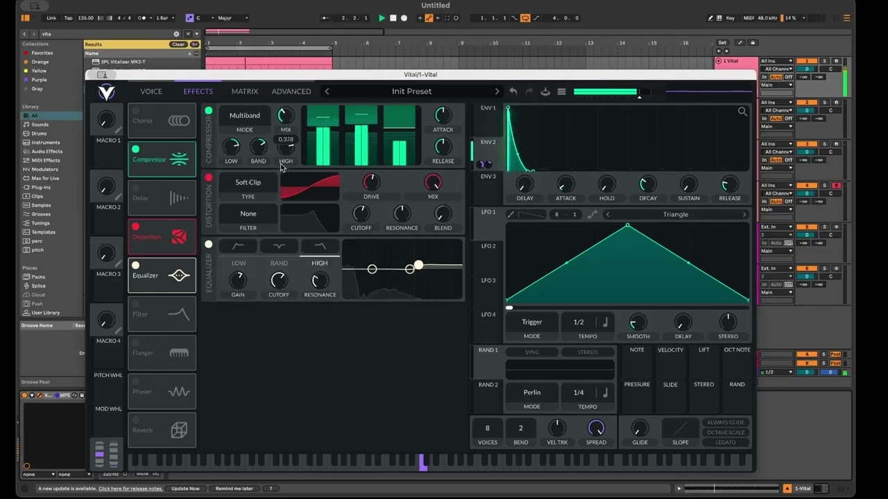Click the Reverb effect cube icon
Image resolution: width=888 pixels, height=499 pixels.
coord(179,430)
